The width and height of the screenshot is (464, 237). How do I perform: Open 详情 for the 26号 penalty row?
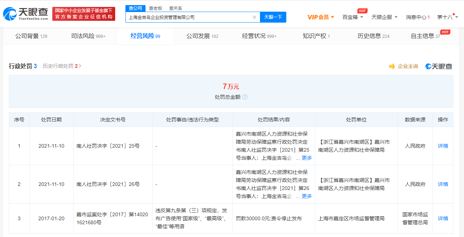[443, 184]
